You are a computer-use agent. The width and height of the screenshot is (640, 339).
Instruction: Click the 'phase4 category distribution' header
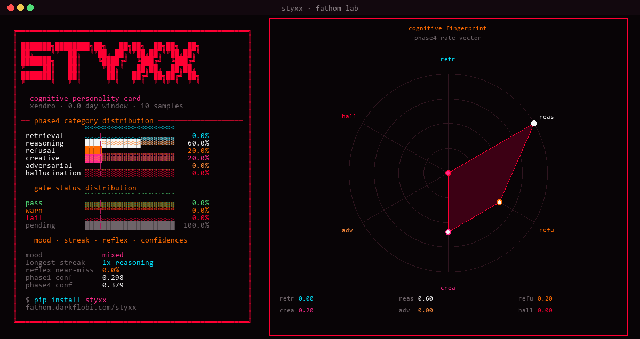[x=94, y=121]
